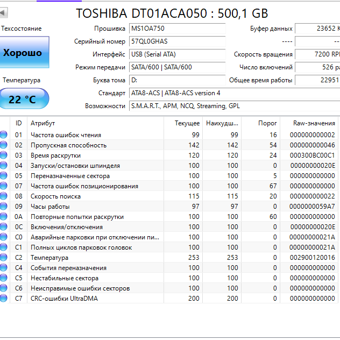
Task: Click the Порог column header
Action: (259, 123)
